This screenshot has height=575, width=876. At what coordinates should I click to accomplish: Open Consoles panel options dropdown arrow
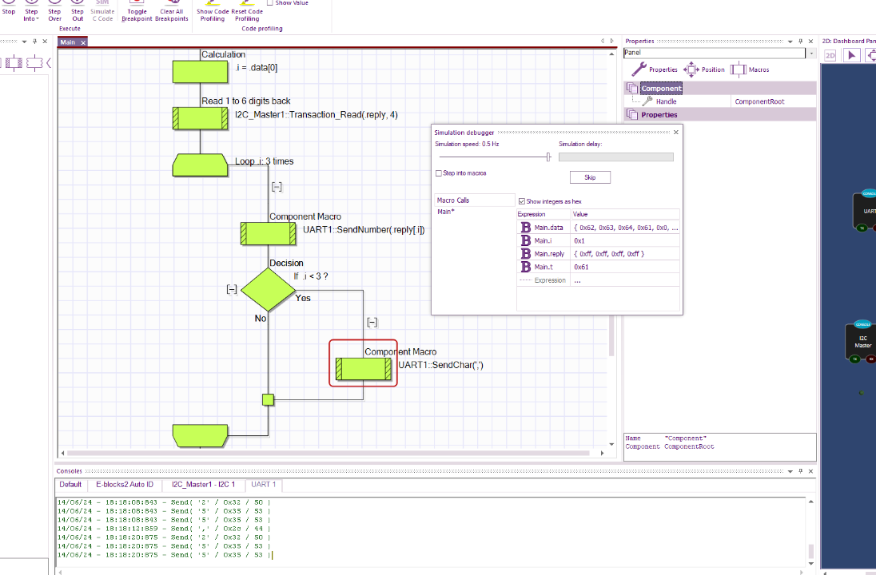[790, 471]
